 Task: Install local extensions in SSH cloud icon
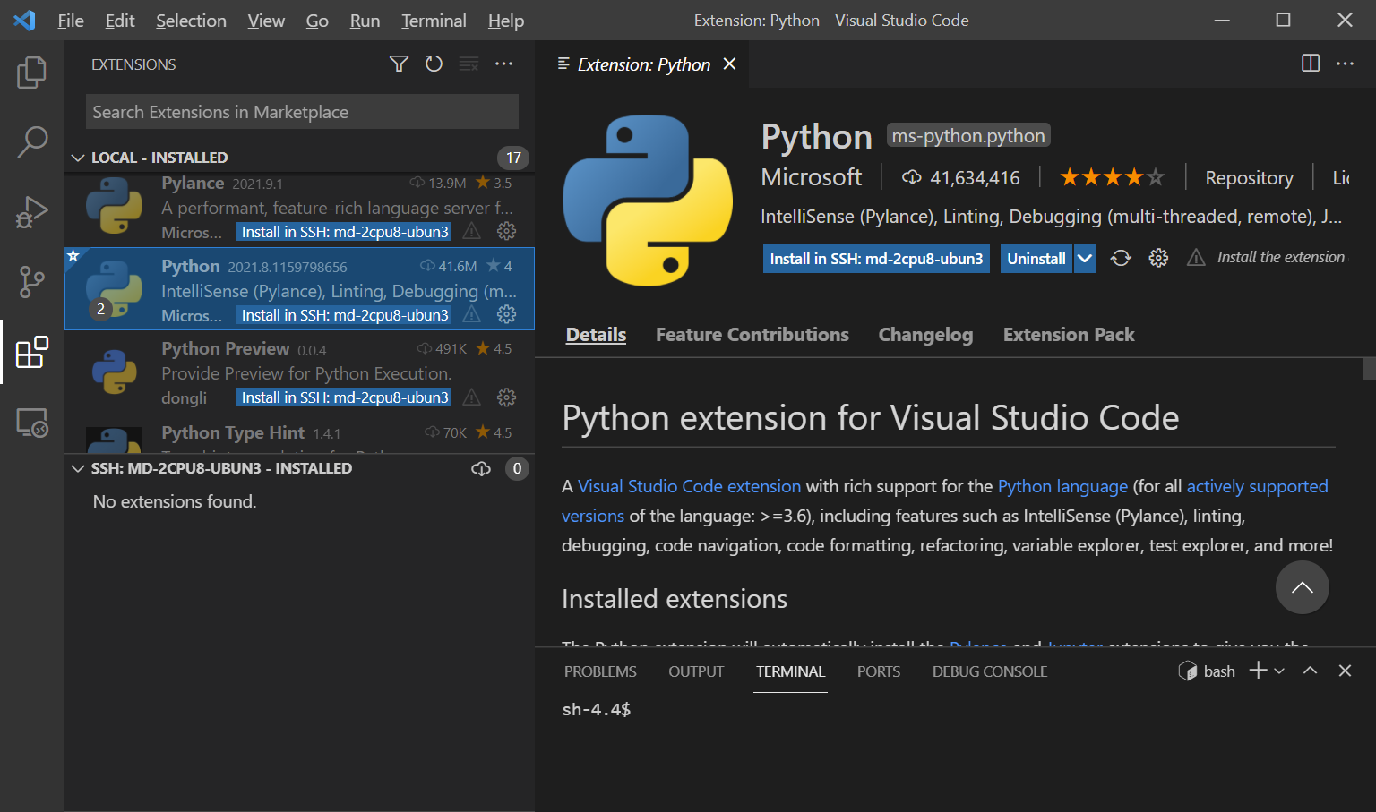tap(481, 468)
